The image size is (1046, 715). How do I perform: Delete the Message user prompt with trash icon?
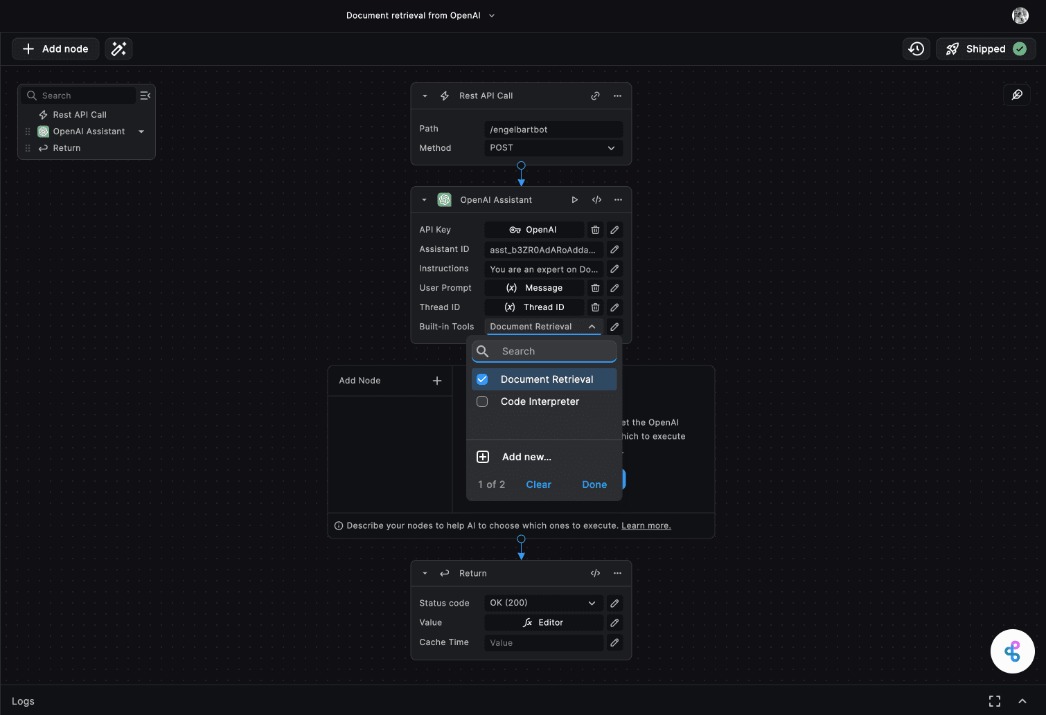click(595, 287)
